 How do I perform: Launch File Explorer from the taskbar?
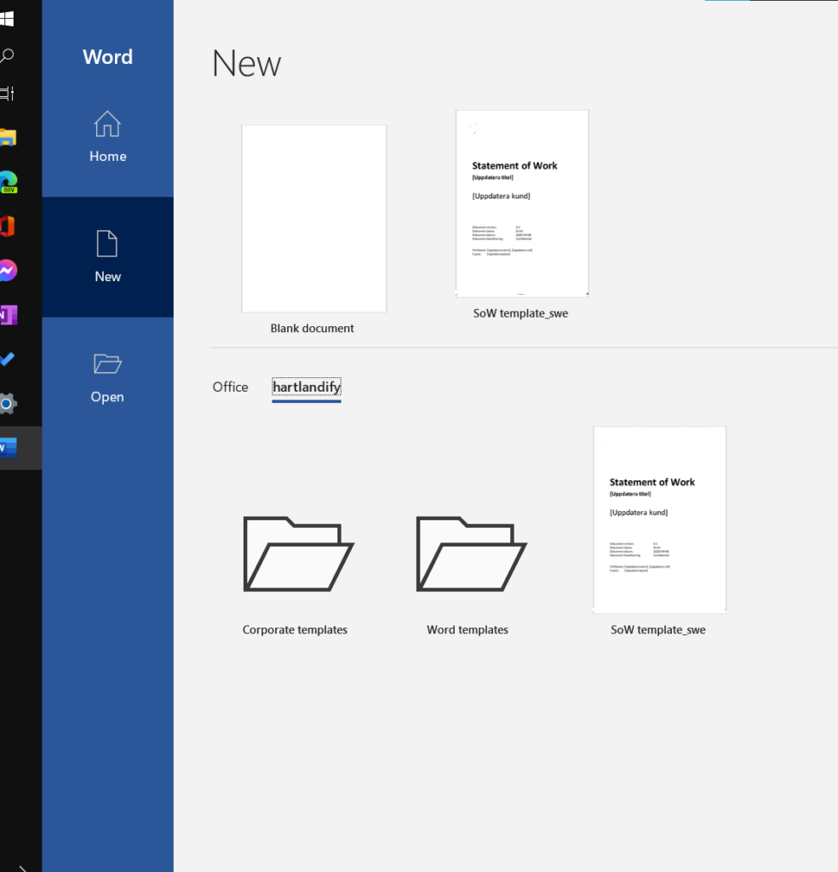point(8,137)
